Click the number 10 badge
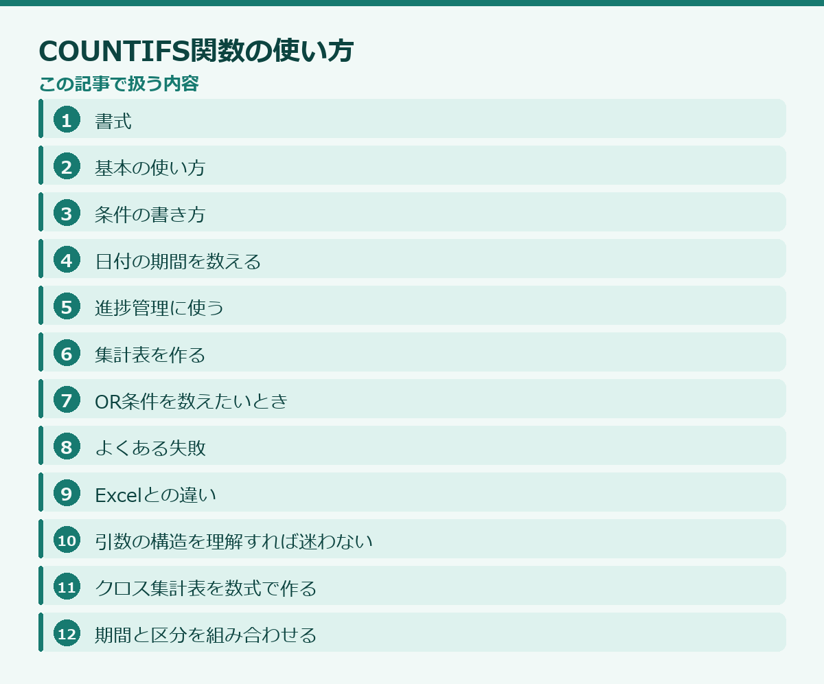Viewport: 824px width, 684px height. pyautogui.click(x=67, y=541)
